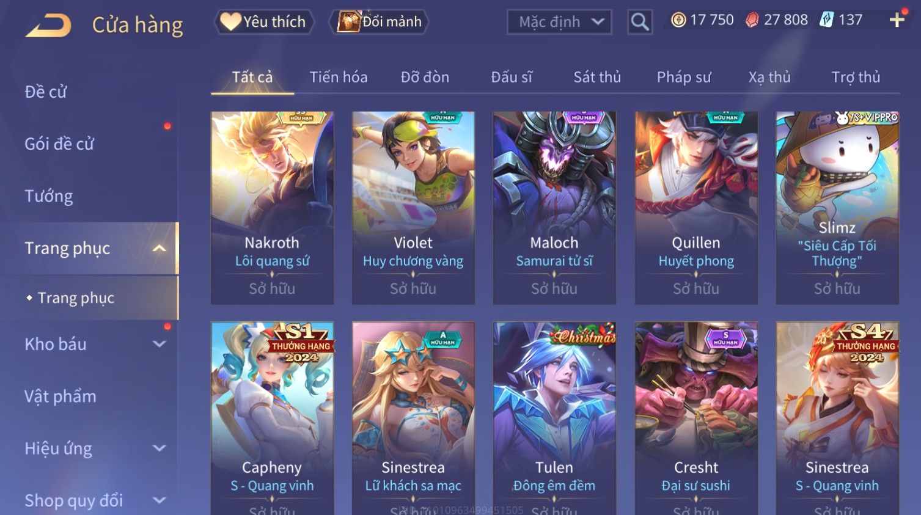Expand the Hiệu ứng sidebar section

(x=159, y=448)
